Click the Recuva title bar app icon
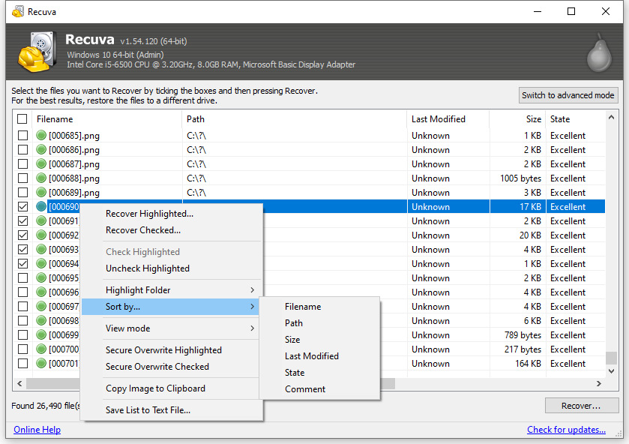The height and width of the screenshot is (444, 629). pos(17,11)
